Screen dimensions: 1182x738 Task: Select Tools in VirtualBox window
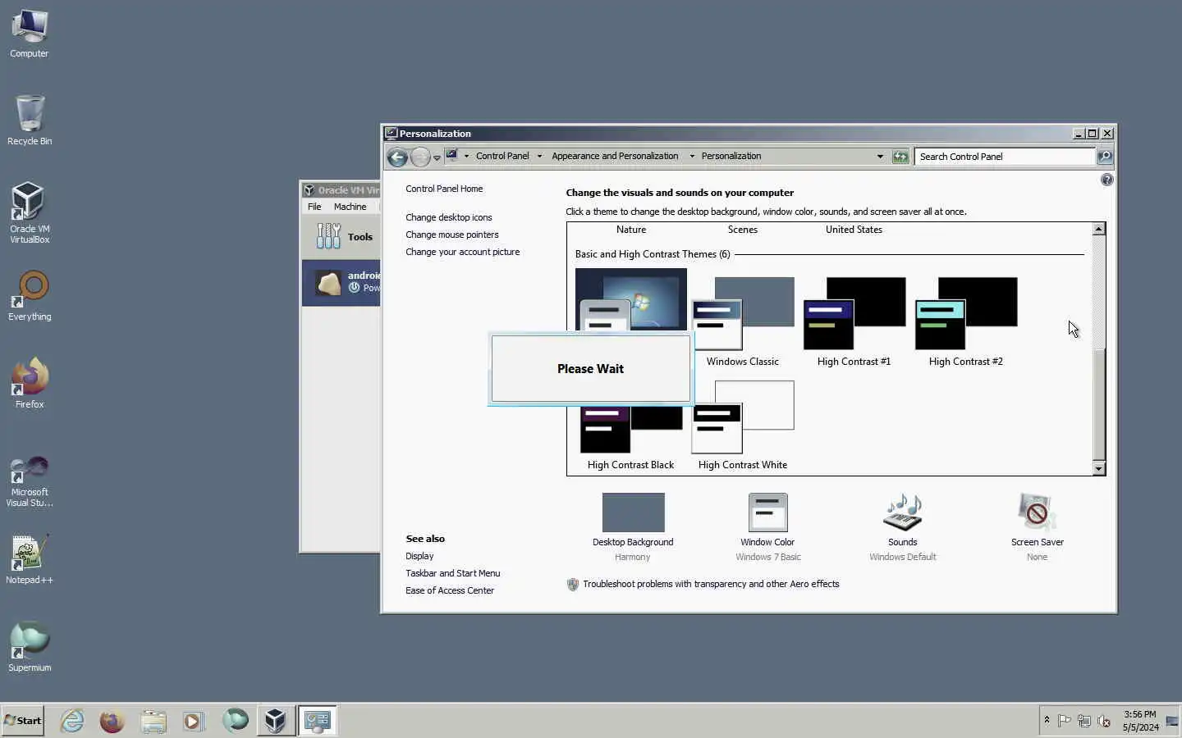tap(343, 236)
